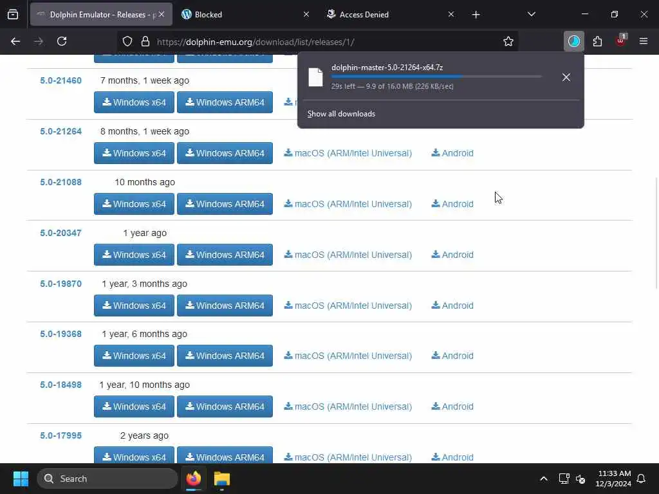Open the tracking protection shield icon
The width and height of the screenshot is (659, 494).
tap(127, 41)
